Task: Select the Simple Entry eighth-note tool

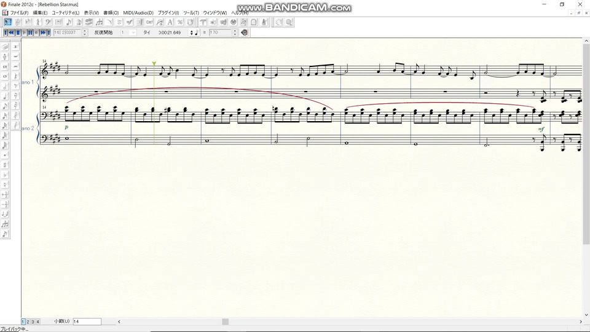Action: point(68,22)
